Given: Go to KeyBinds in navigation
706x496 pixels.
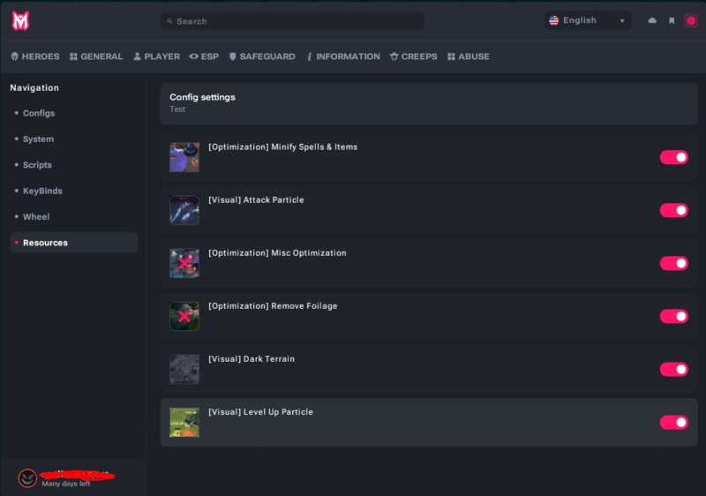Looking at the screenshot, I should pos(74,191).
